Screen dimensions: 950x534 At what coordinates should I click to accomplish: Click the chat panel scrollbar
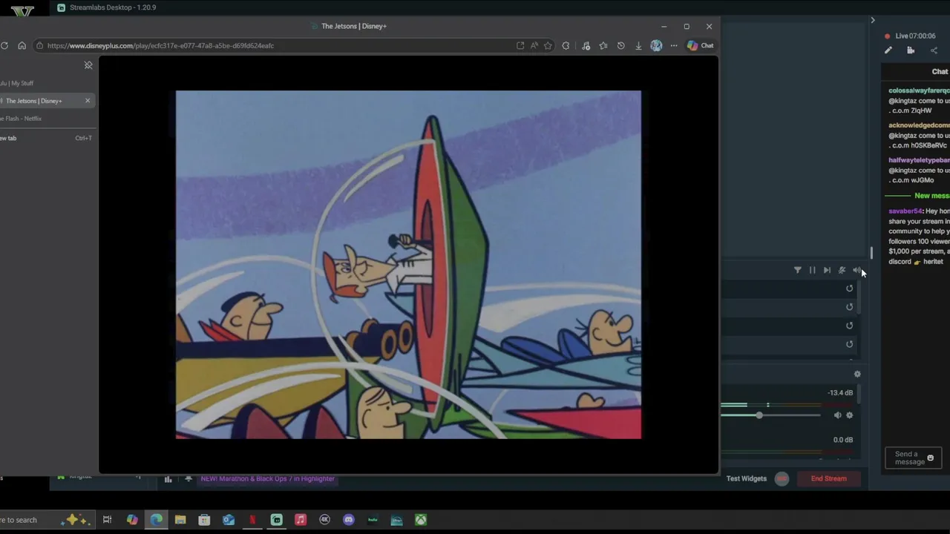tap(871, 253)
